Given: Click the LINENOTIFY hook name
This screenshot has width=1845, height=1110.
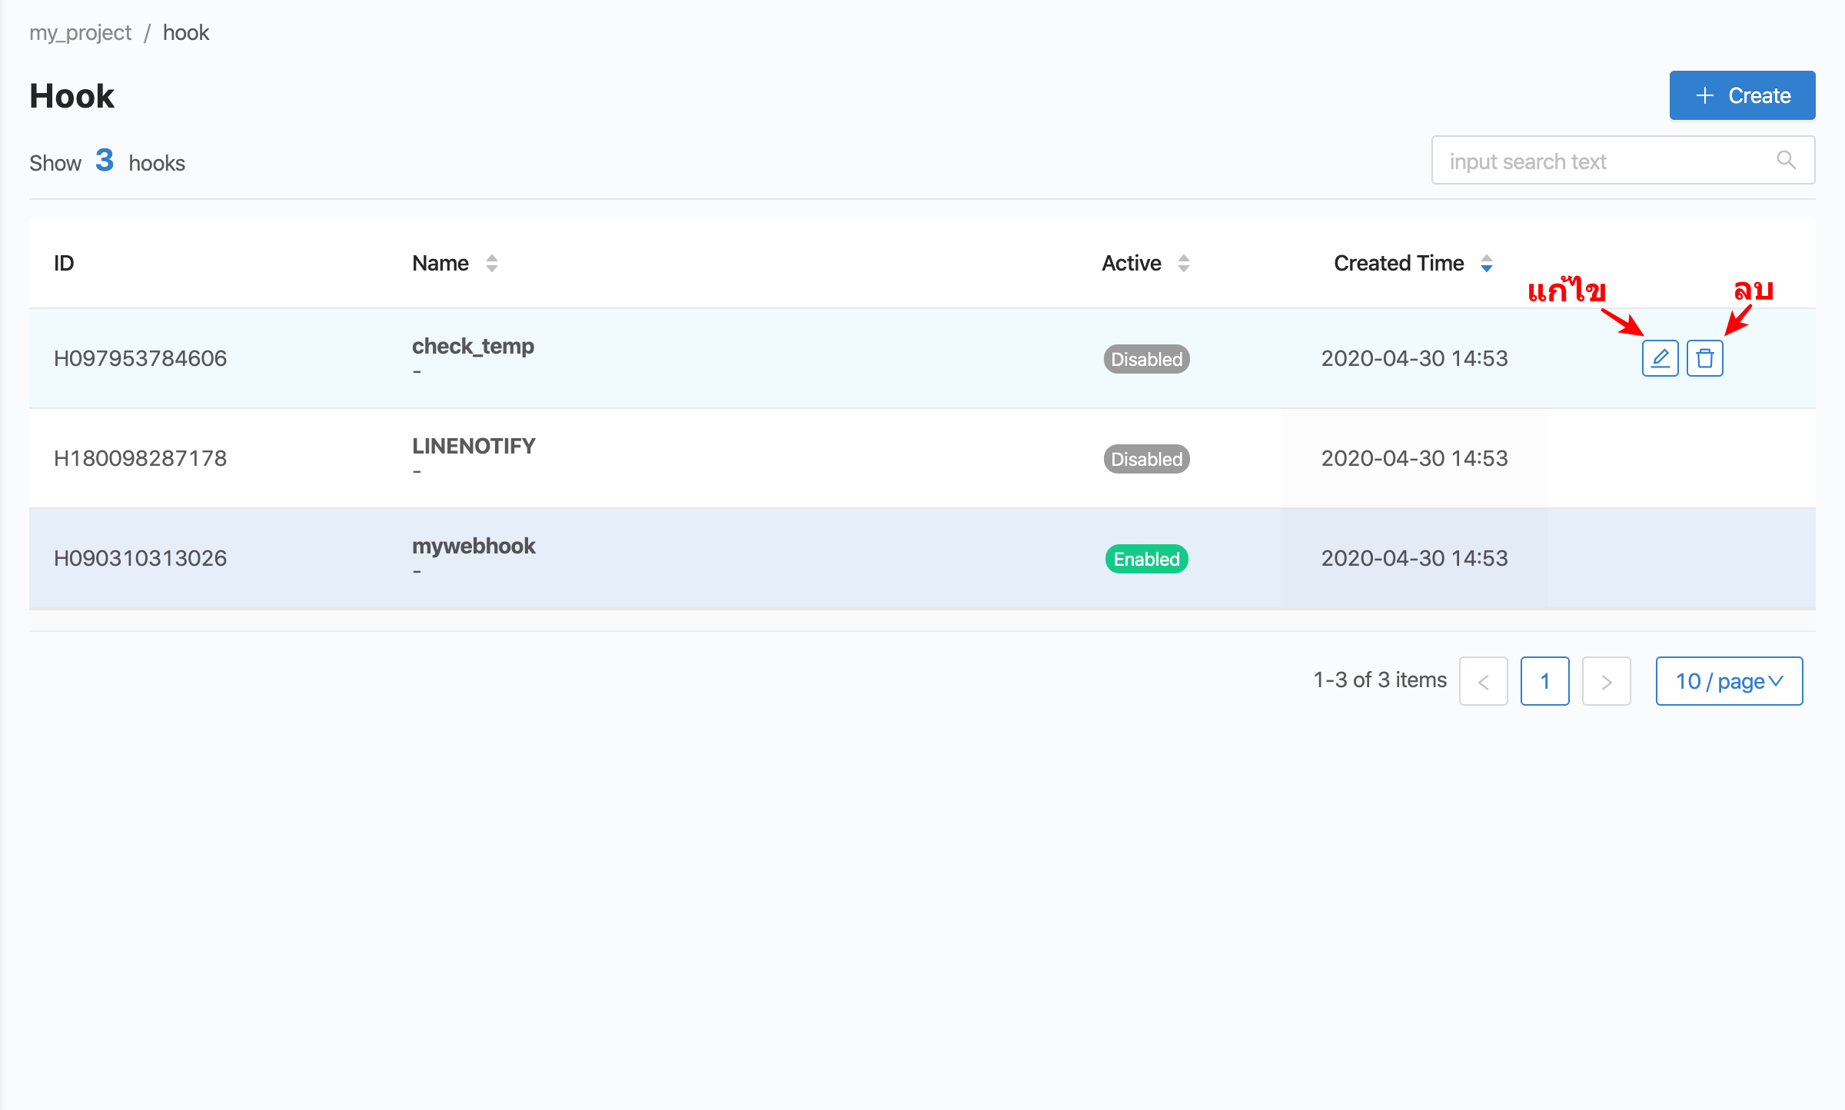Looking at the screenshot, I should pyautogui.click(x=474, y=446).
